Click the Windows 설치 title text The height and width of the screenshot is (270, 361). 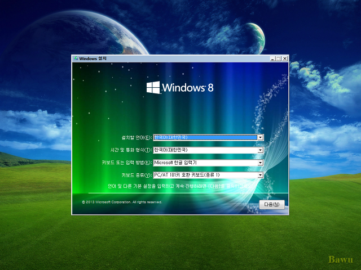(x=93, y=58)
